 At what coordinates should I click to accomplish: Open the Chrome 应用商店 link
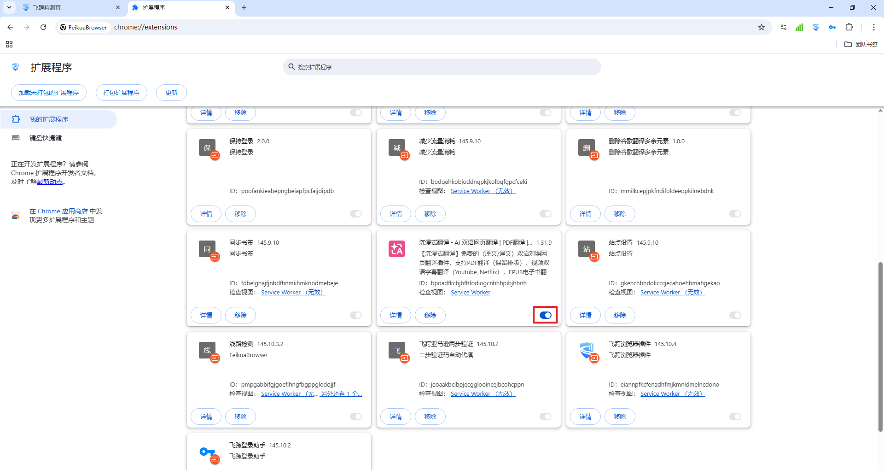[63, 211]
